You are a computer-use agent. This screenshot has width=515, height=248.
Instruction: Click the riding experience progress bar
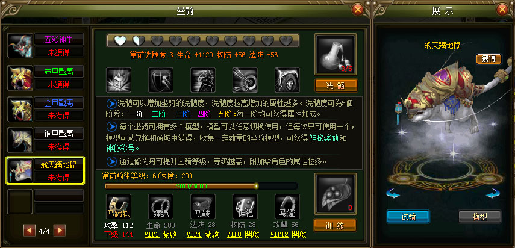pos(201,187)
